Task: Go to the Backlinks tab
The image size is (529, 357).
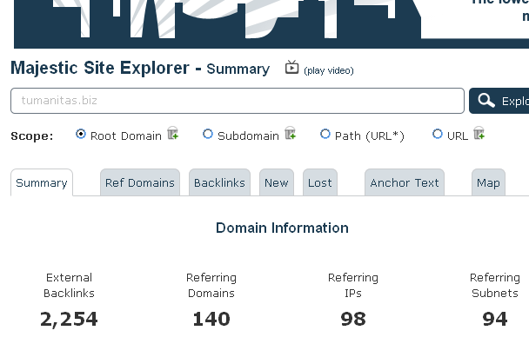Action: 219,183
